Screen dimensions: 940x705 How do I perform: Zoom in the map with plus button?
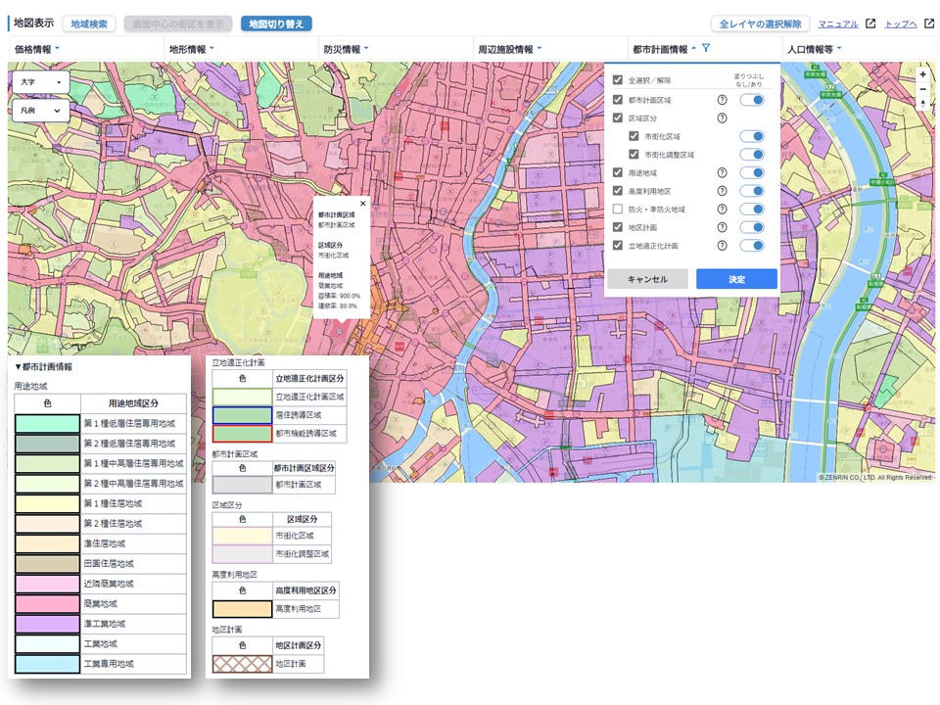[x=922, y=74]
